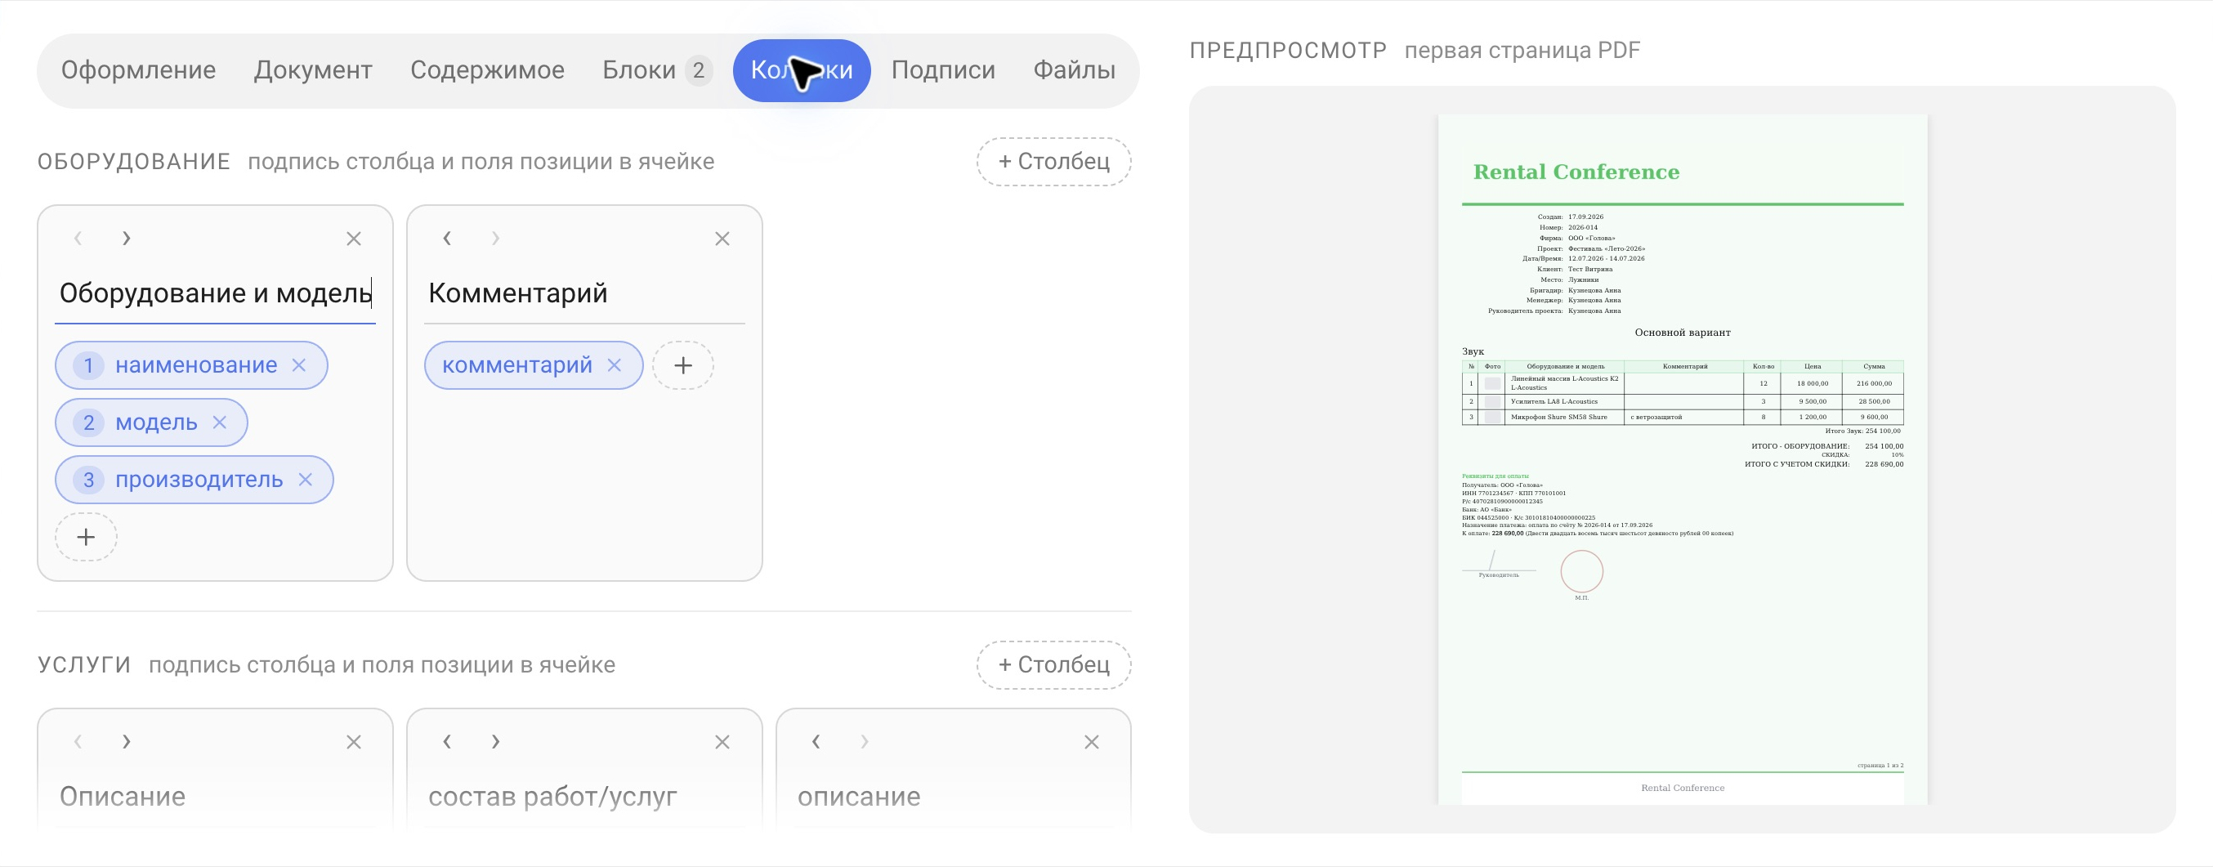Remove the 'модель' field chip
This screenshot has width=2213, height=867.
[x=220, y=422]
